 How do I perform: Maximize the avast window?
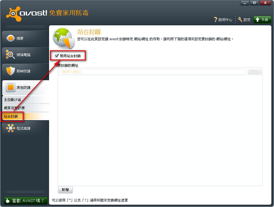coord(254,3)
